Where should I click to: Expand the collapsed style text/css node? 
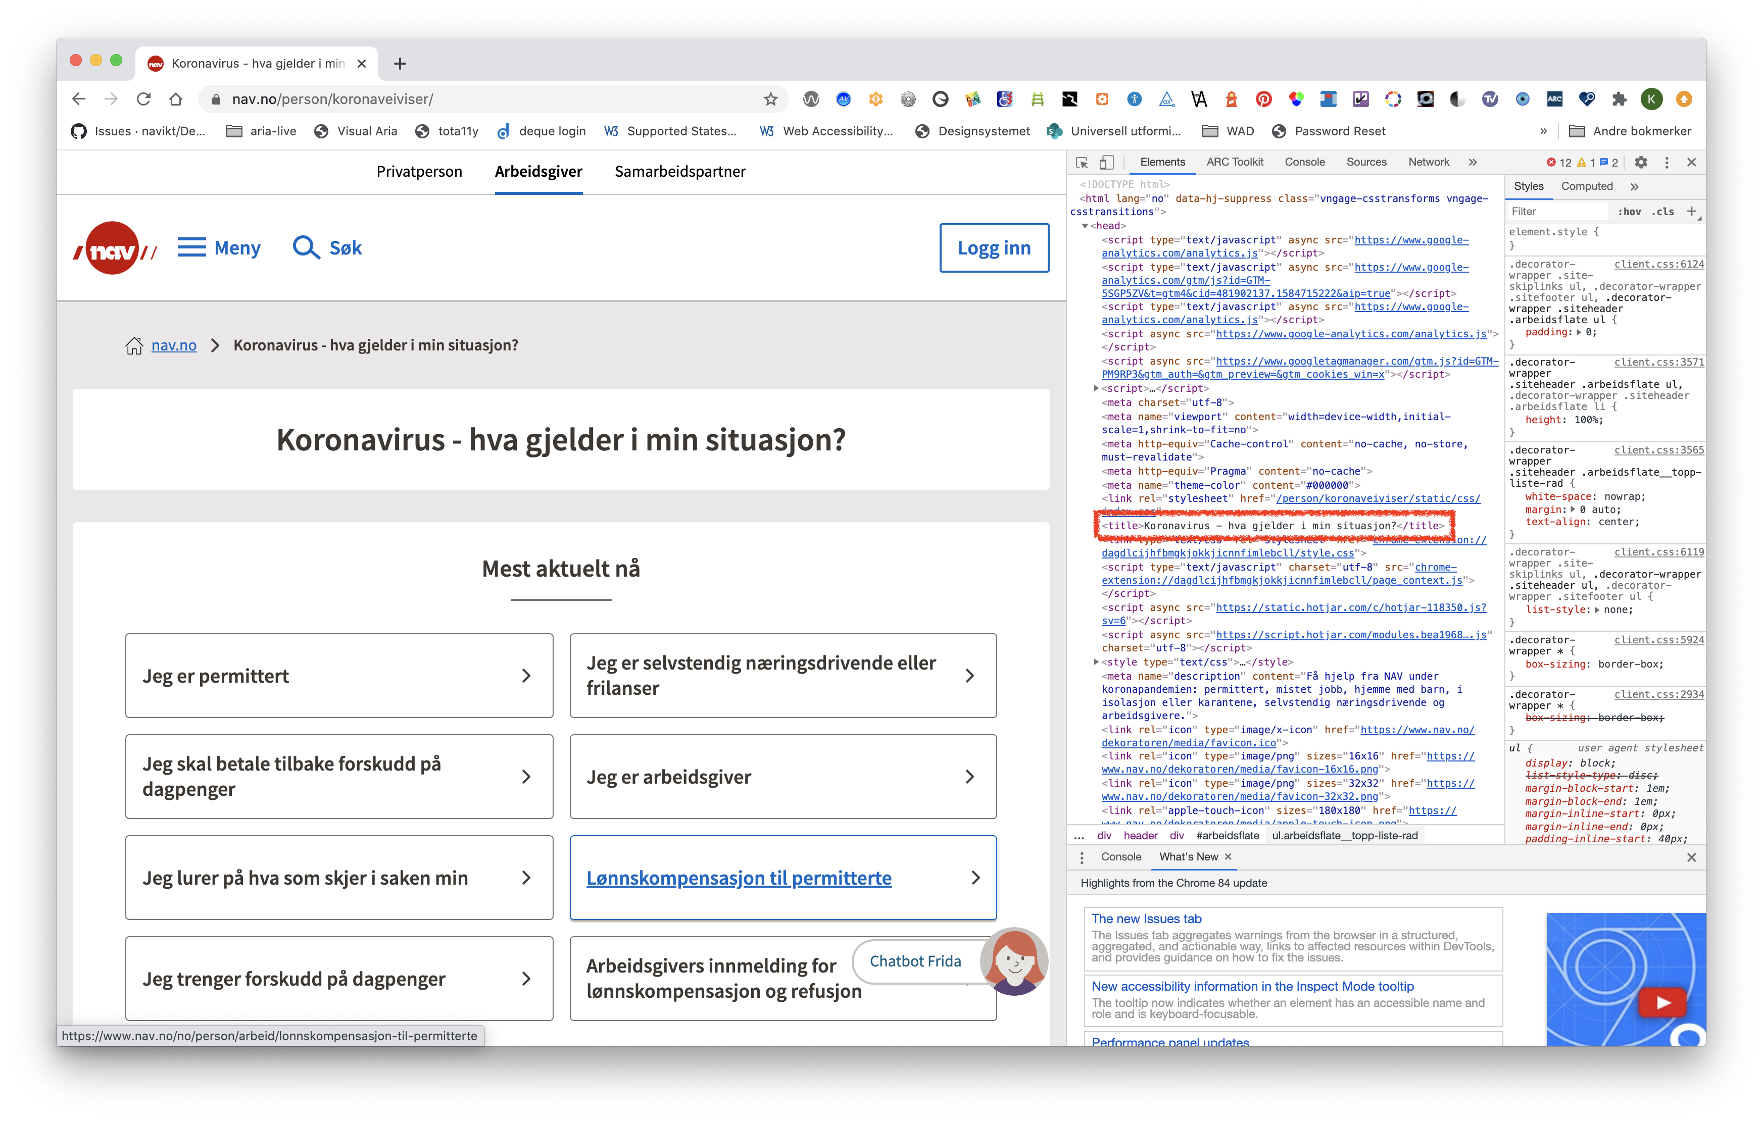tap(1095, 662)
